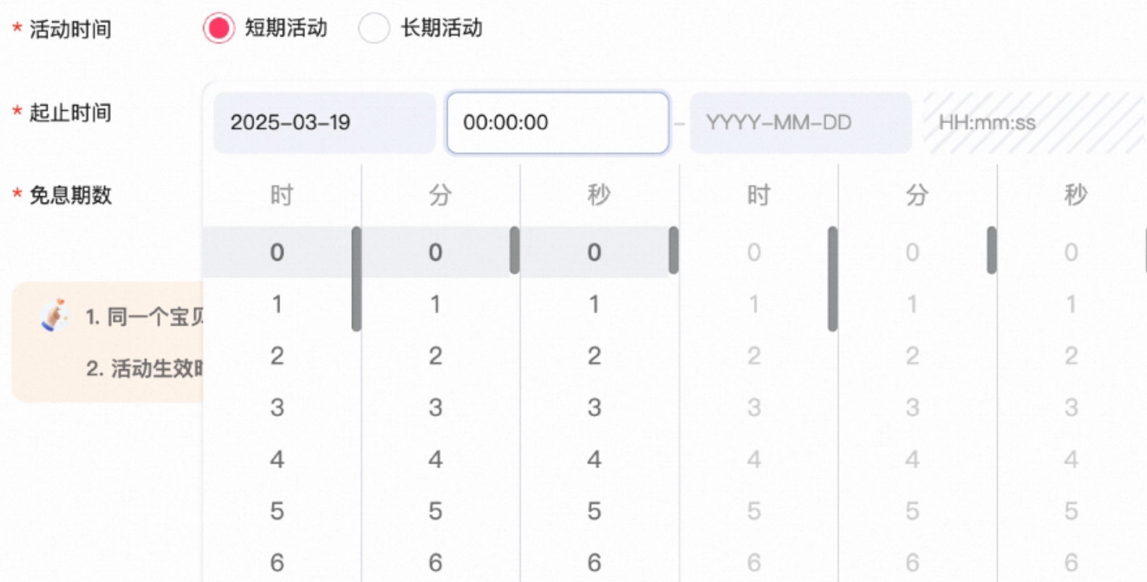Image resolution: width=1147 pixels, height=582 pixels.
Task: Click disabled hour 0 in end time column
Action: [754, 252]
